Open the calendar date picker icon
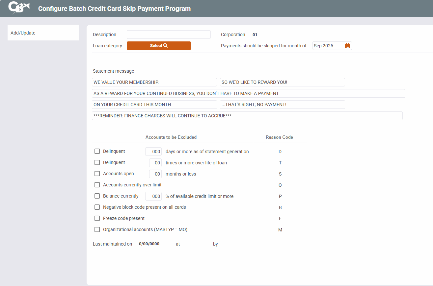 (x=347, y=46)
